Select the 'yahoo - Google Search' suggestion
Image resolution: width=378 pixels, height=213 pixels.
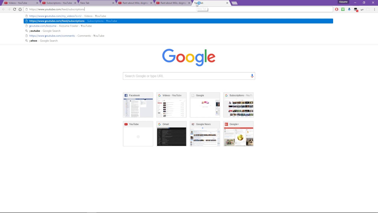[x=178, y=41]
